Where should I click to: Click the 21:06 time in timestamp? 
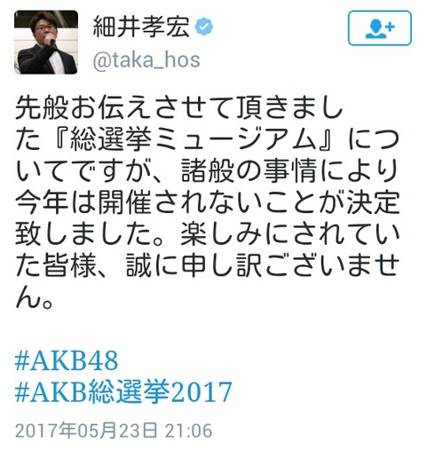tap(188, 430)
